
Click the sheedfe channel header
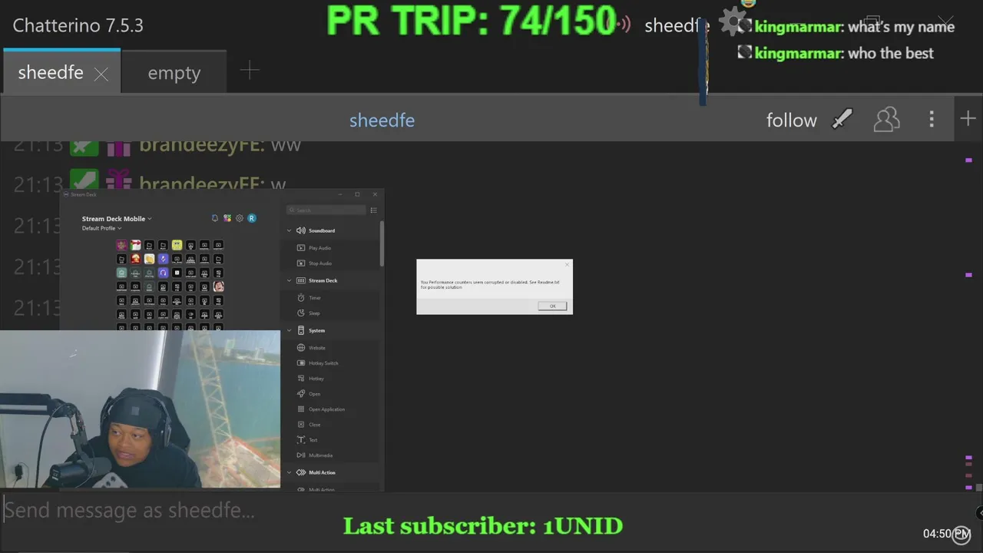382,120
